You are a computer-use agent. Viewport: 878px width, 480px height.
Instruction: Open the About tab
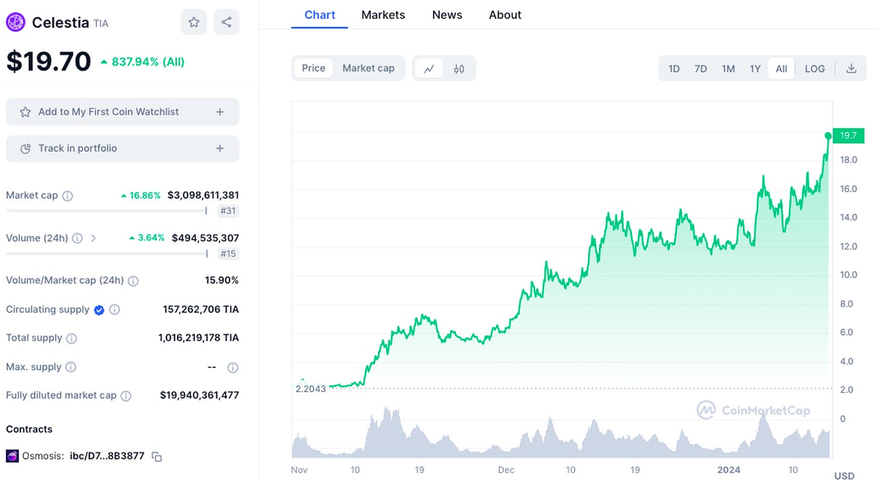(x=505, y=15)
